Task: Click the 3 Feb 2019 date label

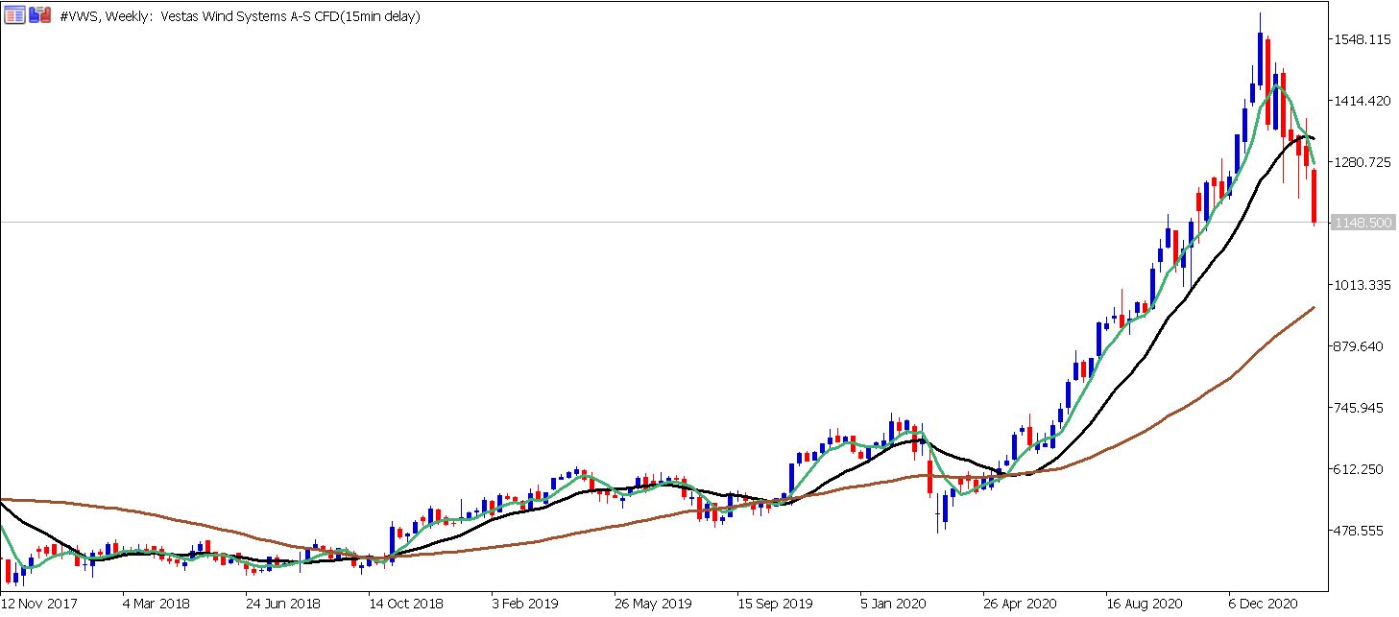Action: [525, 605]
